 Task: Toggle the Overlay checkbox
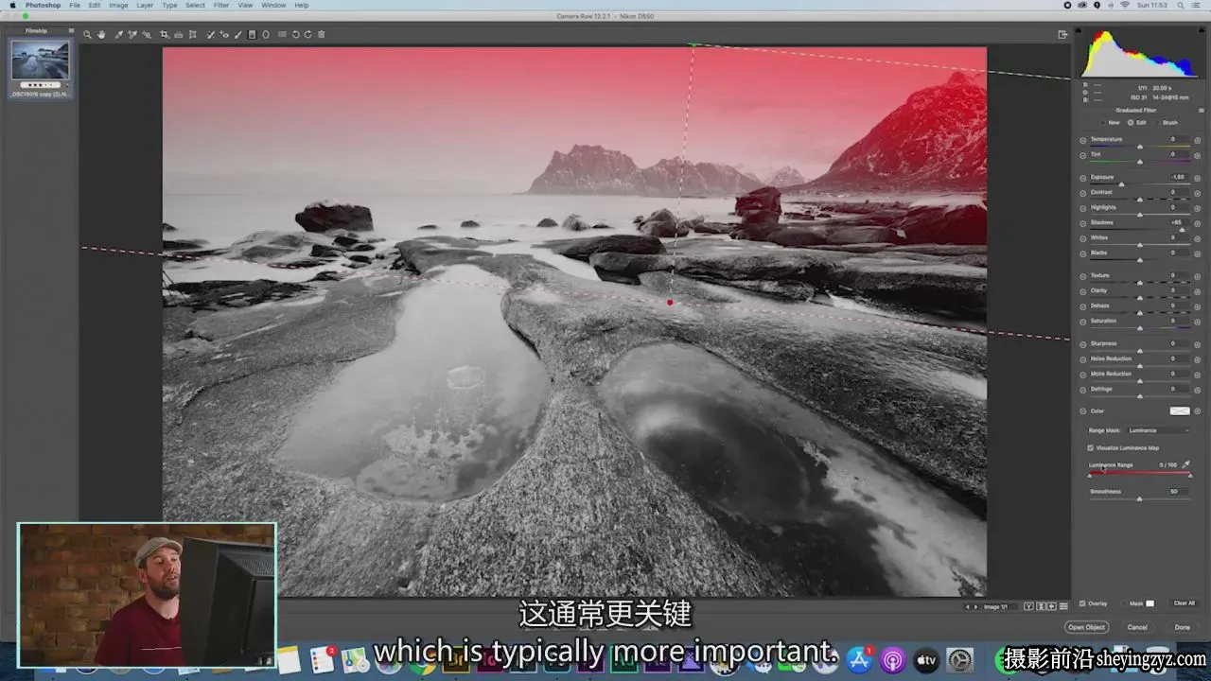(1082, 602)
